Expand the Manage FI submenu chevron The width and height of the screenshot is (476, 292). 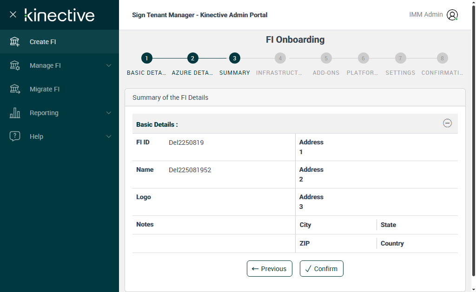109,65
